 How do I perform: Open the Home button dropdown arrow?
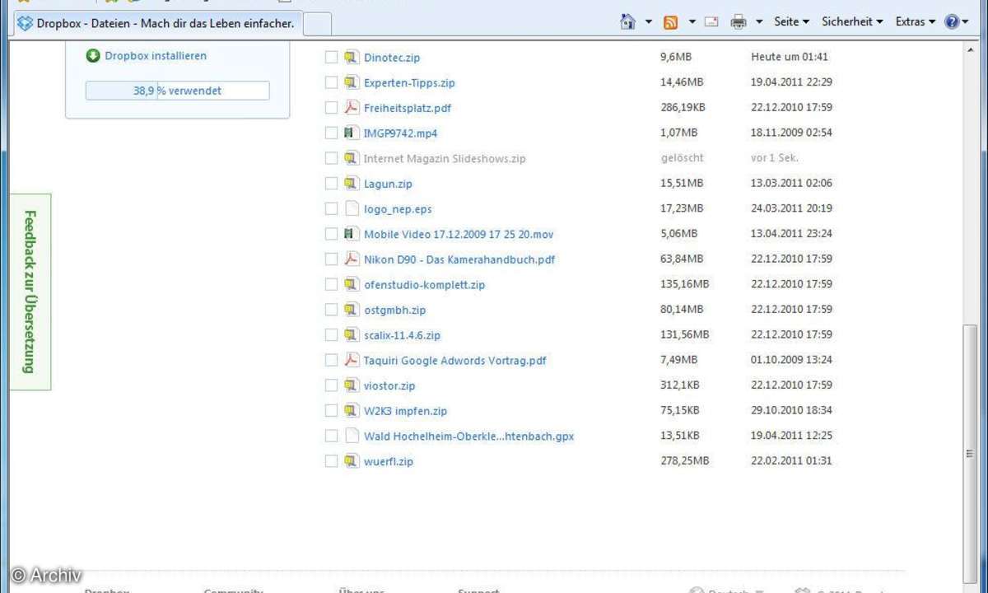[649, 22]
